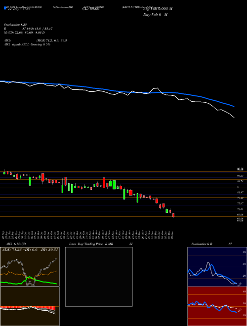Click the '79.42' price axis label

(241, 198)
